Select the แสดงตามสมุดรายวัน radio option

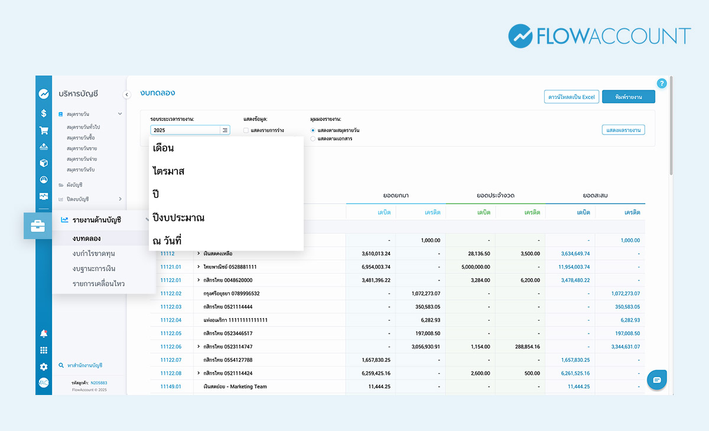(x=313, y=130)
